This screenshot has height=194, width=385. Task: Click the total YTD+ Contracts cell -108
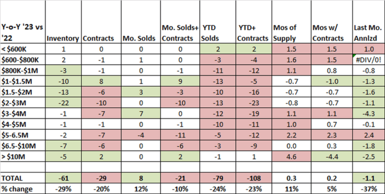point(254,178)
